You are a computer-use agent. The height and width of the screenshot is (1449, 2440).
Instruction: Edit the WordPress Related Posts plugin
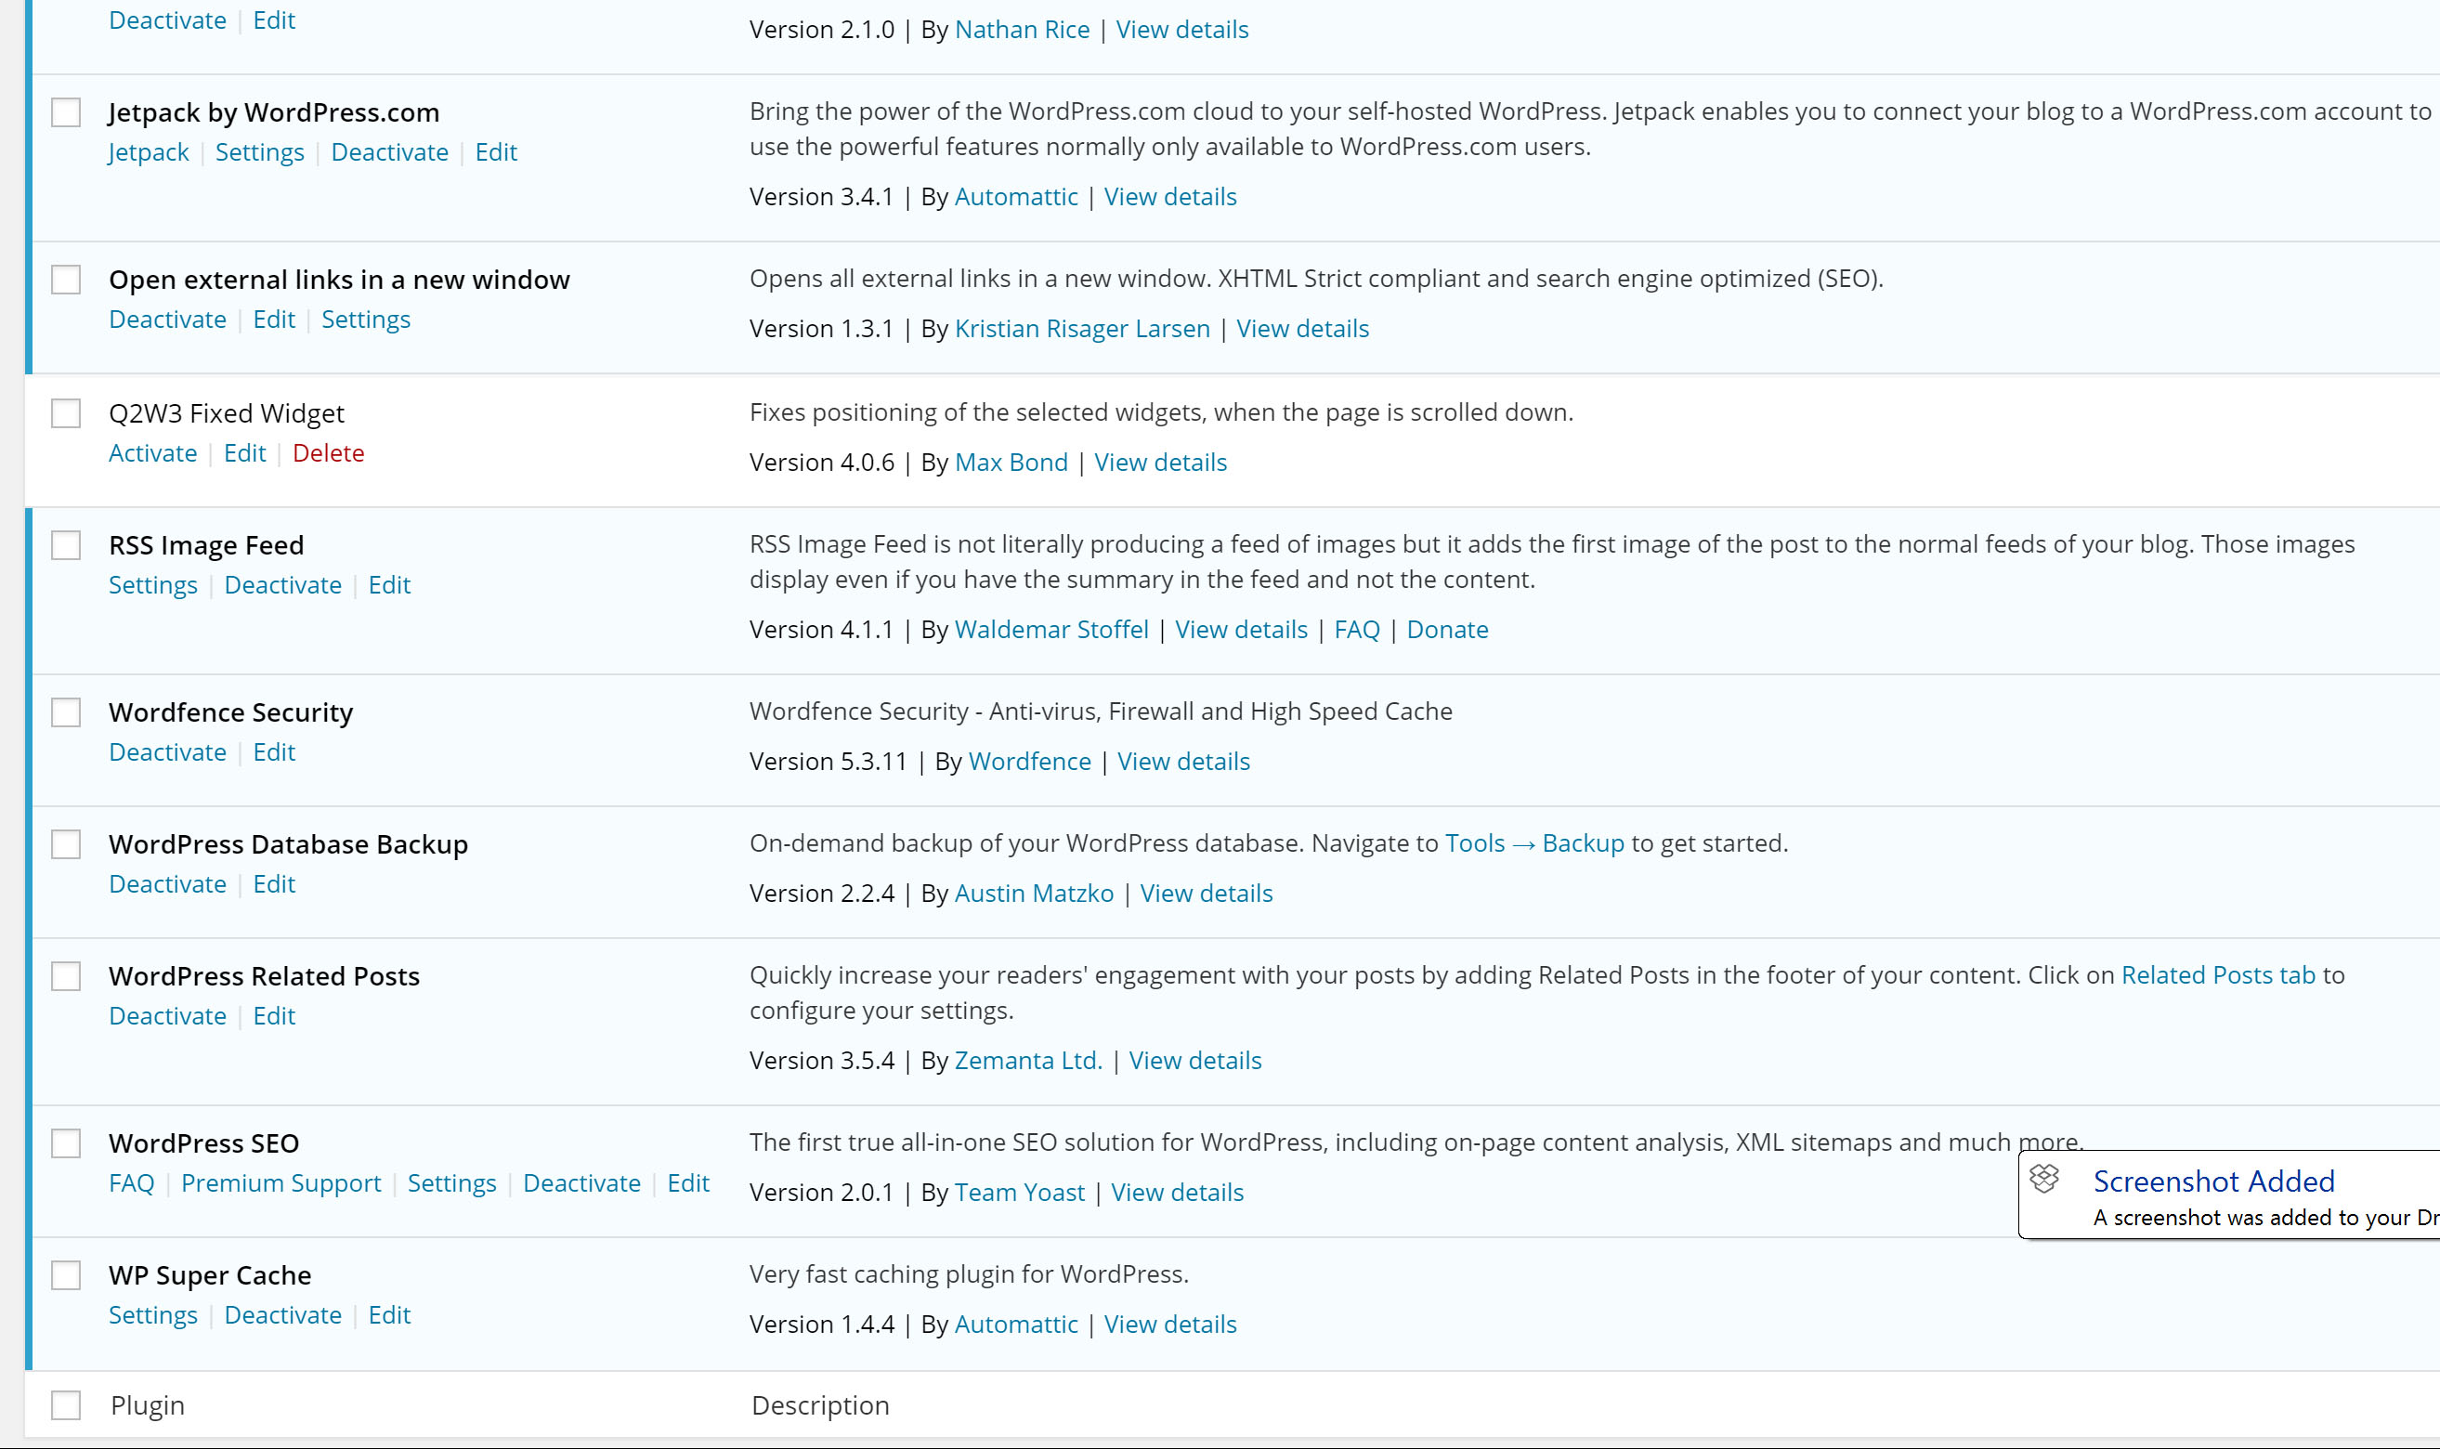coord(273,1015)
